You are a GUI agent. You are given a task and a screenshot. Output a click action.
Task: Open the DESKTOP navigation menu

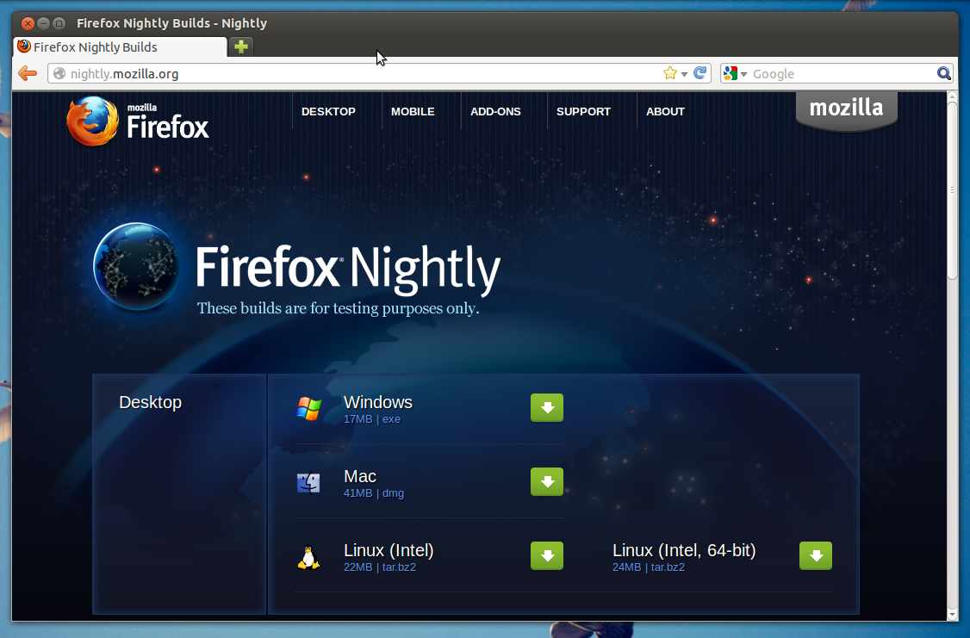coord(328,111)
